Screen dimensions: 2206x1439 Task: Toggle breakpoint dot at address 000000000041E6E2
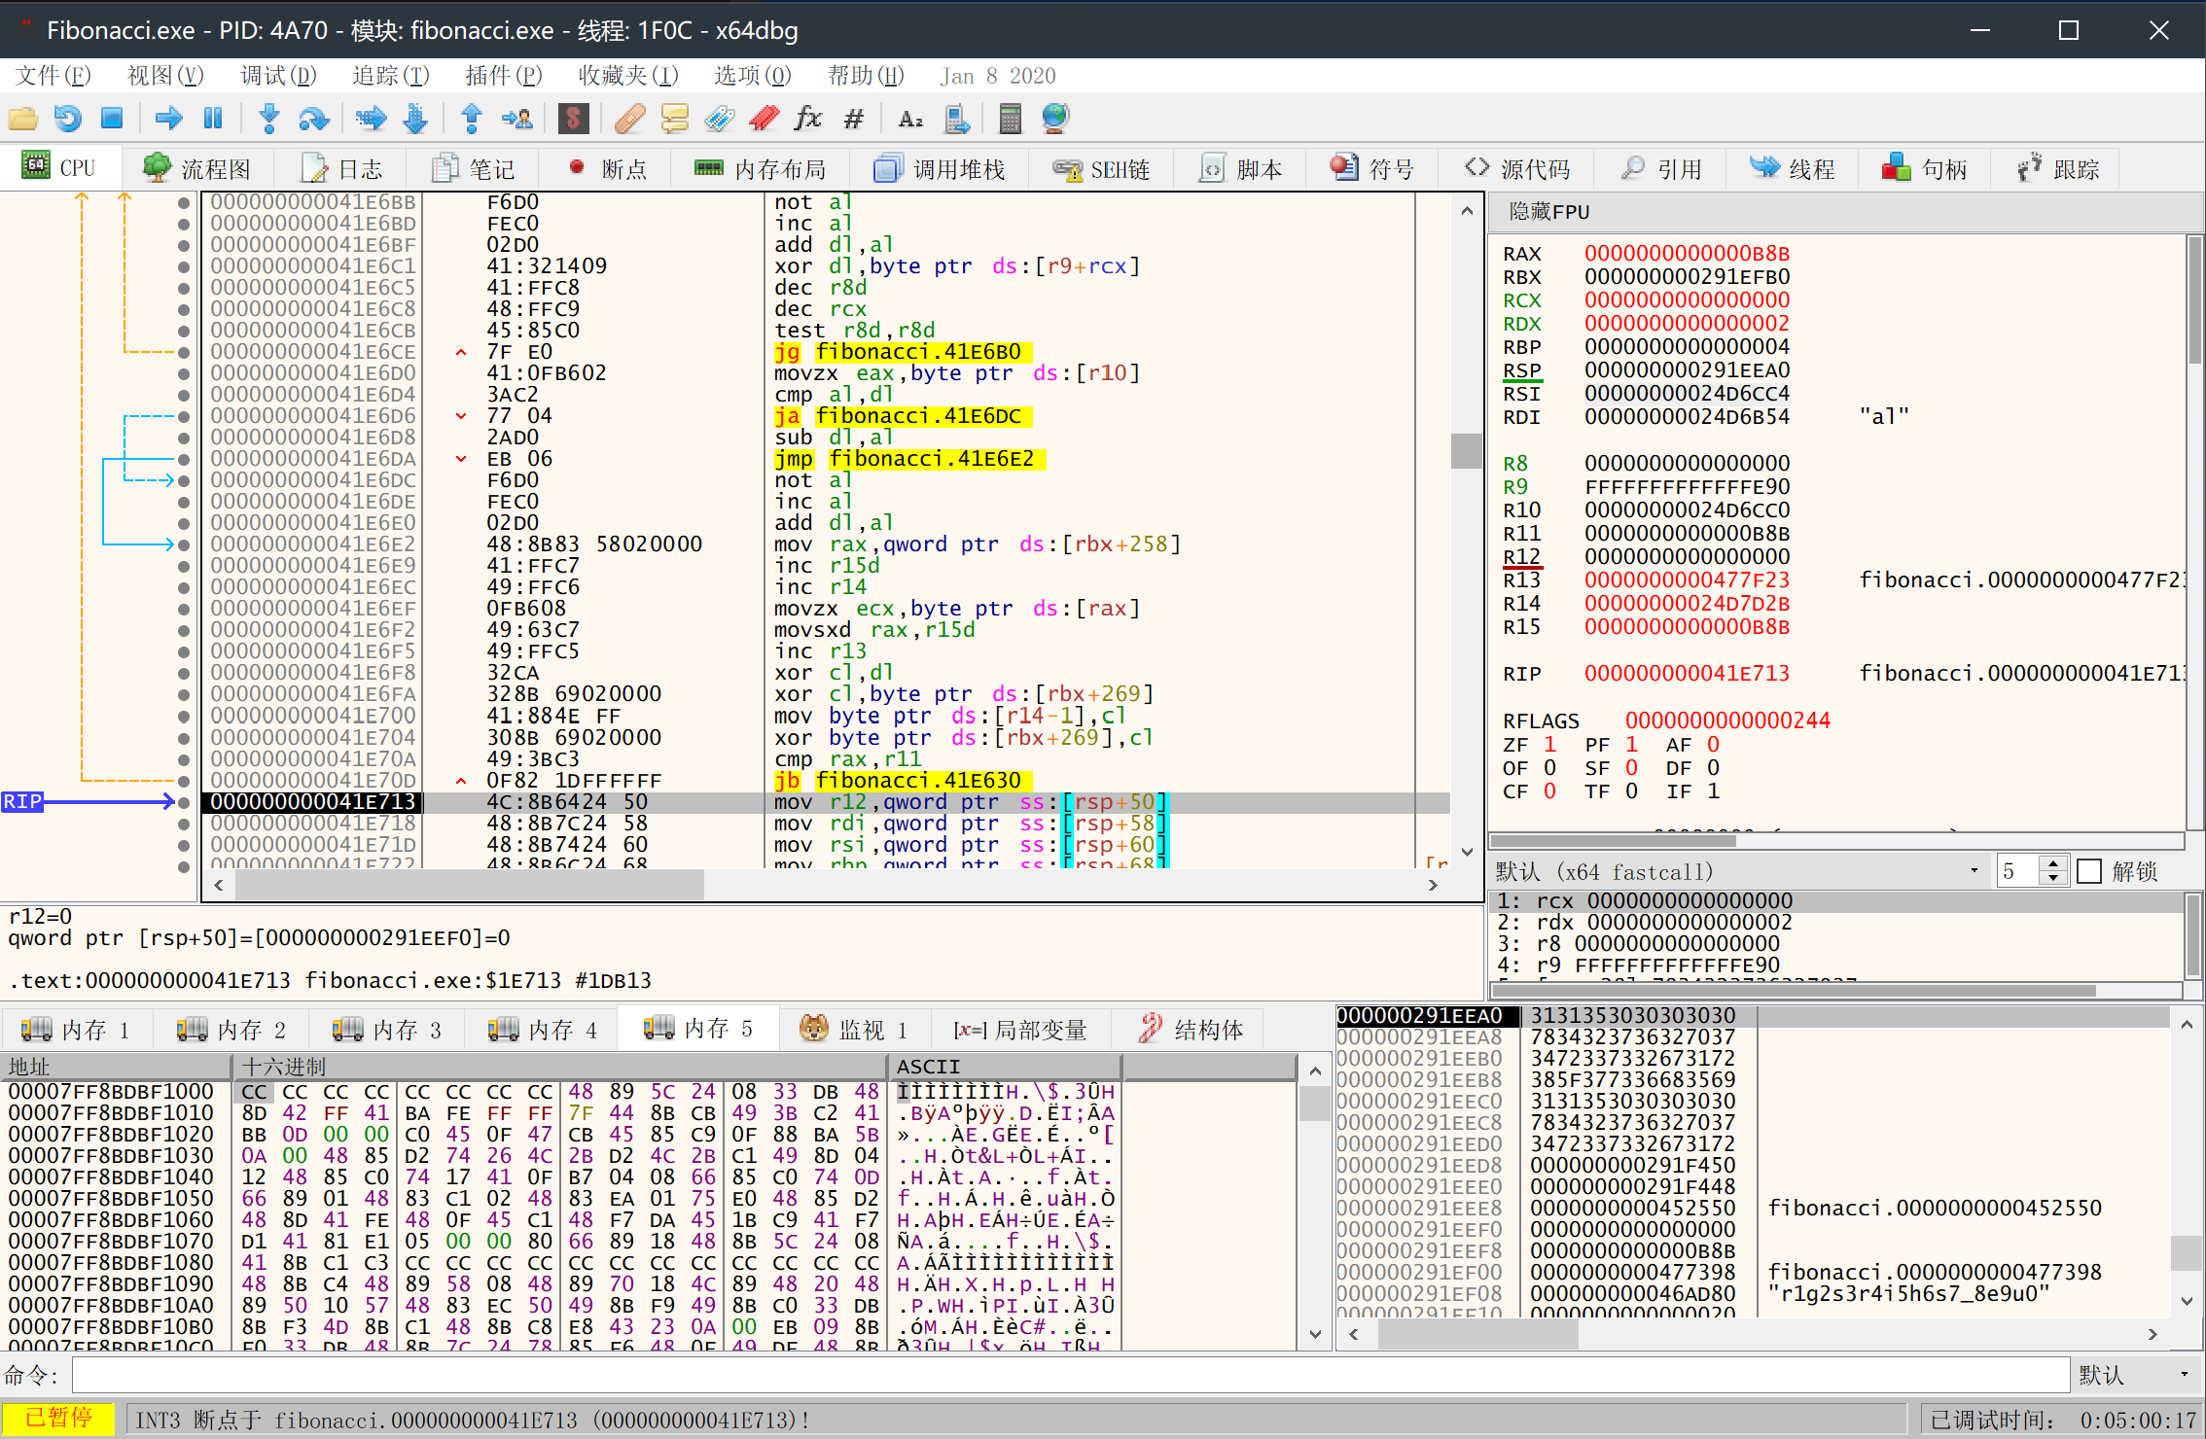point(184,544)
